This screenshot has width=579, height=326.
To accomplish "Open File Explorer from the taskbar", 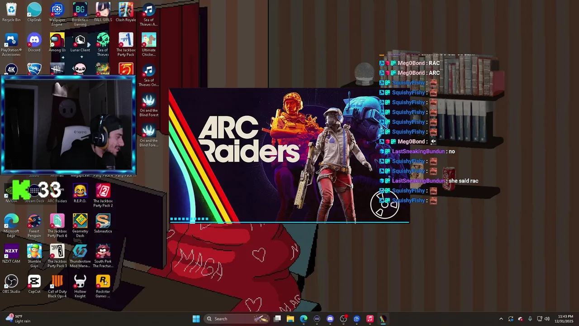I will [290, 319].
